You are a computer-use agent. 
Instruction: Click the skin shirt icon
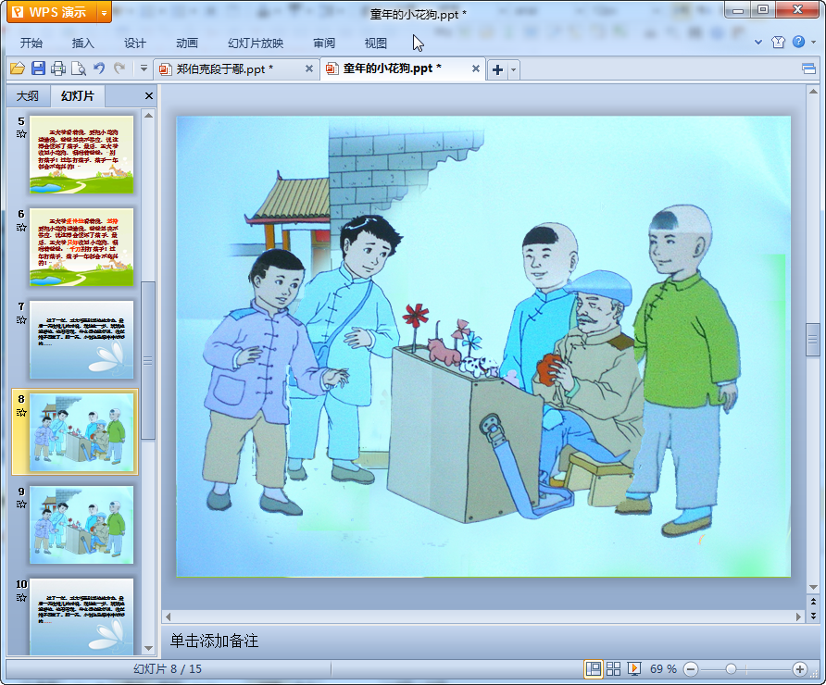pyautogui.click(x=778, y=43)
